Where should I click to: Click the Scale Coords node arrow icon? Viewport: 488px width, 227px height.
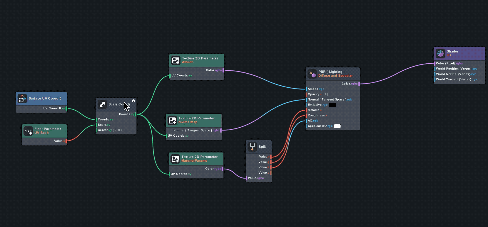pyautogui.click(x=102, y=104)
